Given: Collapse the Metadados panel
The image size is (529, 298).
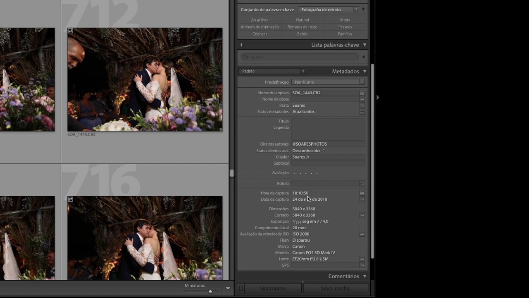Looking at the screenshot, I should click(365, 71).
